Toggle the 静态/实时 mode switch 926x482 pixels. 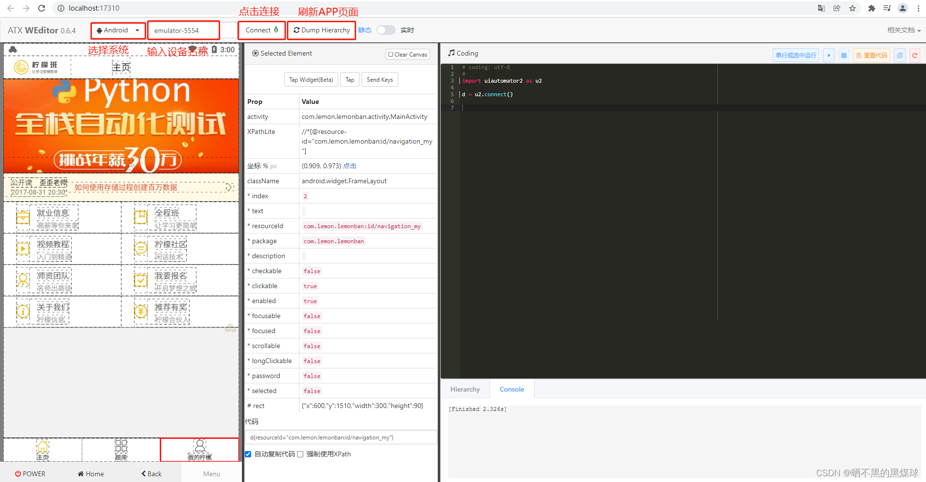pos(386,30)
